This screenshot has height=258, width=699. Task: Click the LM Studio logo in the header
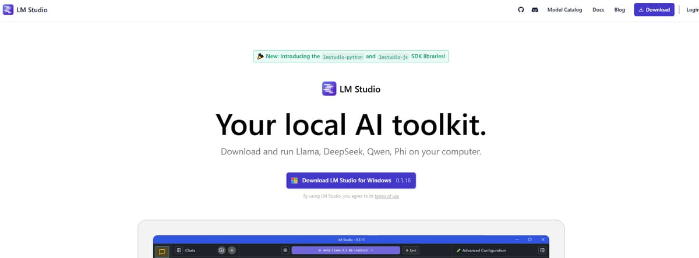click(x=26, y=9)
